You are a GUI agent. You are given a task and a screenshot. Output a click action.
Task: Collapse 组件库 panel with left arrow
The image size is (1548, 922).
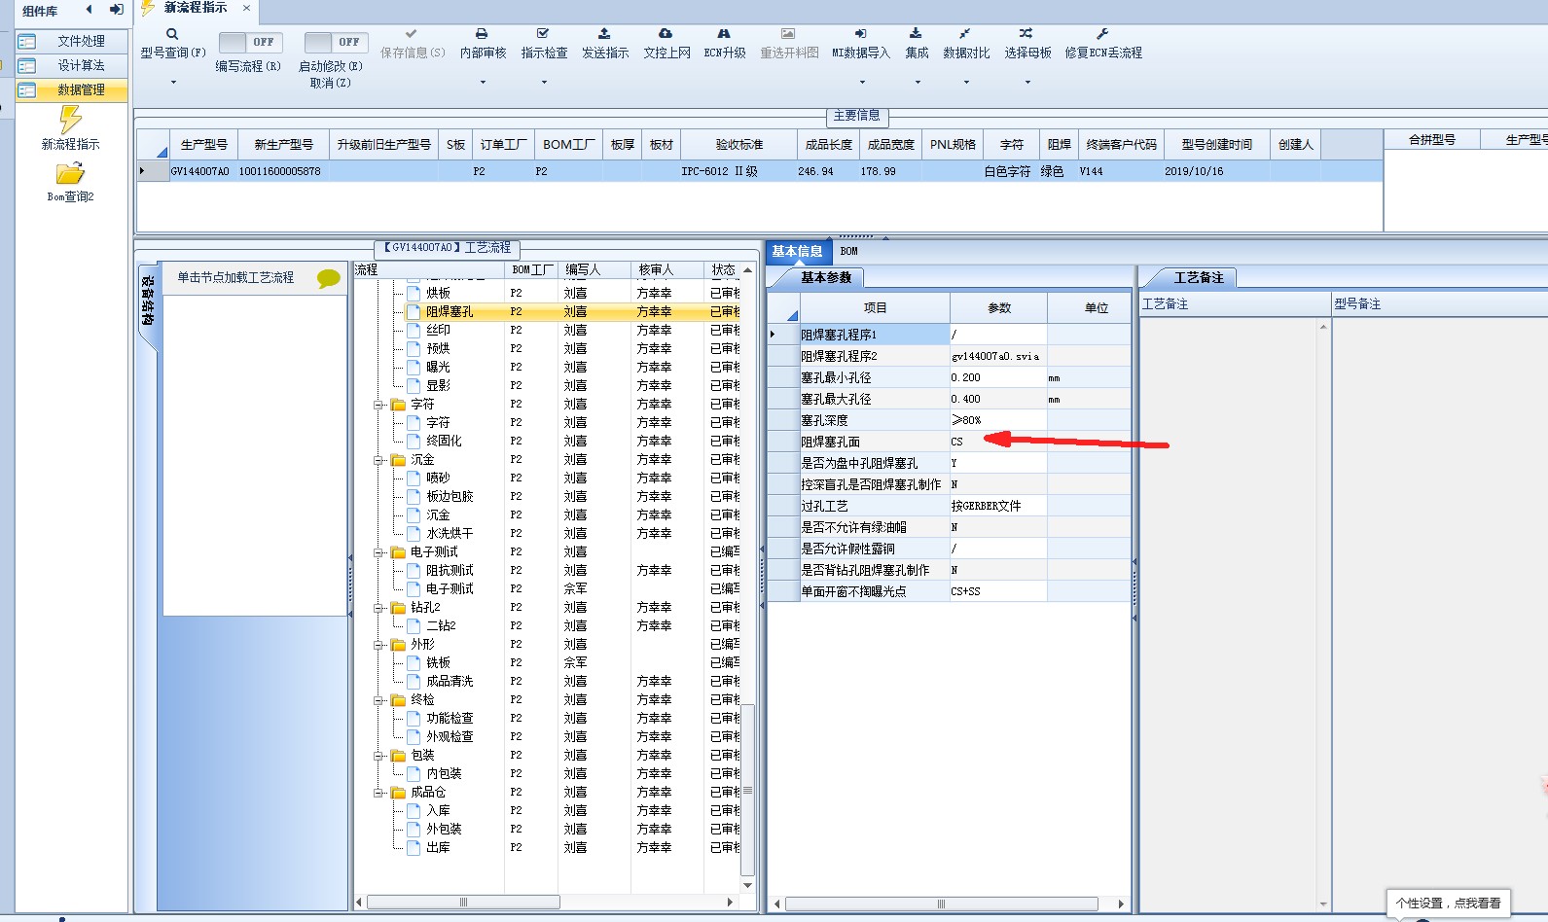[90, 10]
